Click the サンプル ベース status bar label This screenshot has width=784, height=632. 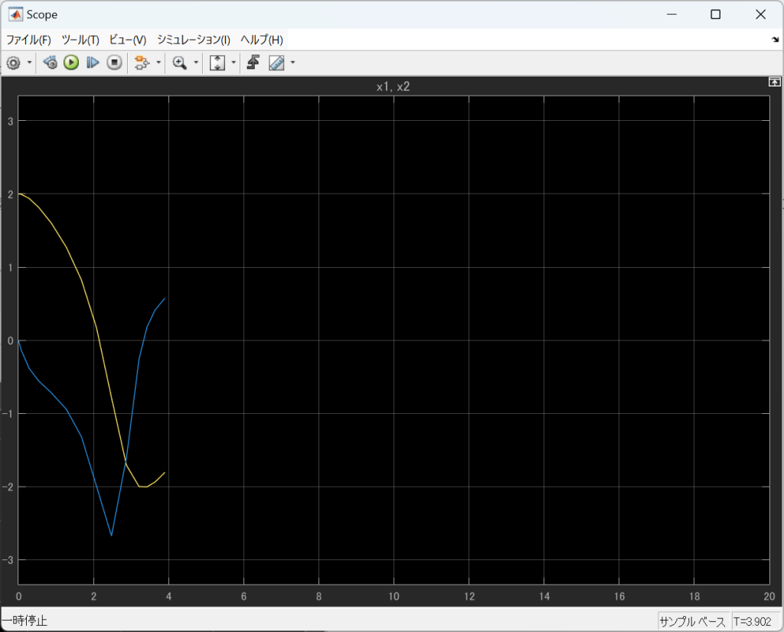[693, 621]
